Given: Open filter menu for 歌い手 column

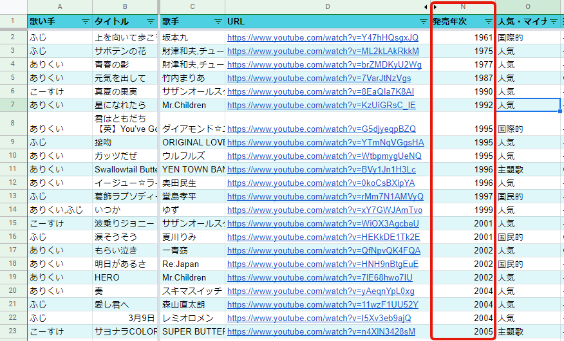Looking at the screenshot, I should (85, 22).
